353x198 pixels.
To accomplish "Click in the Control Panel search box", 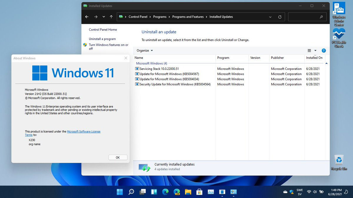I will (307, 17).
